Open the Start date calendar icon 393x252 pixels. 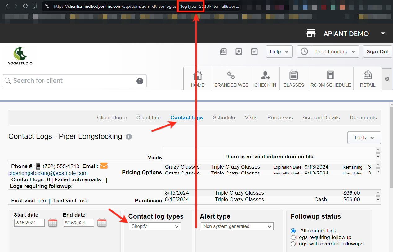pyautogui.click(x=53, y=223)
